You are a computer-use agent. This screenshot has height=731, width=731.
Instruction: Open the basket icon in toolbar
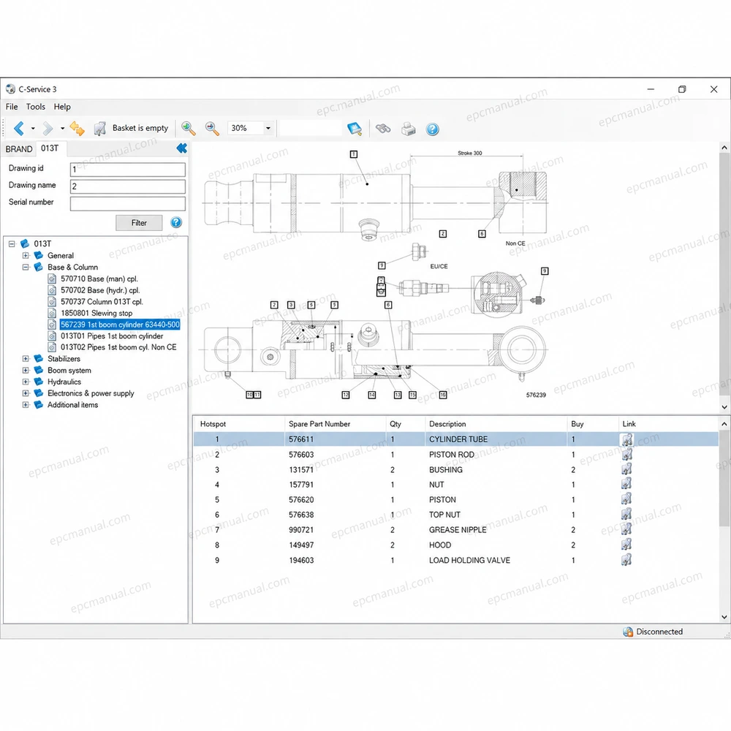pyautogui.click(x=99, y=128)
